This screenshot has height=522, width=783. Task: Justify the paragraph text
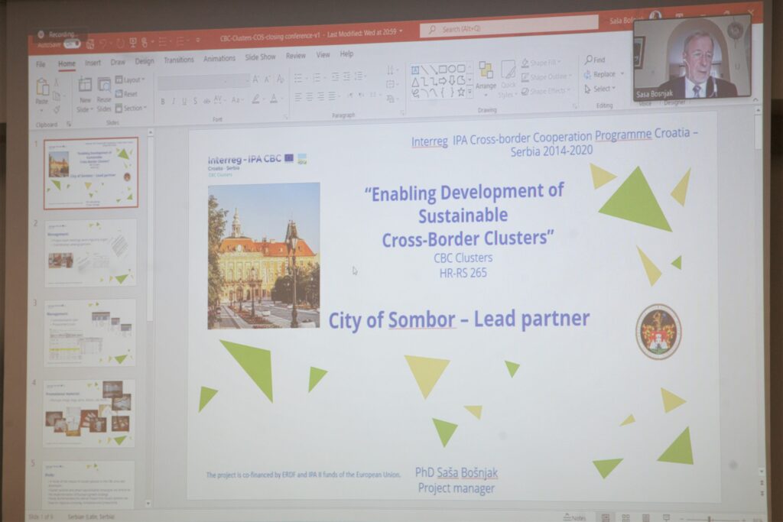tap(332, 96)
